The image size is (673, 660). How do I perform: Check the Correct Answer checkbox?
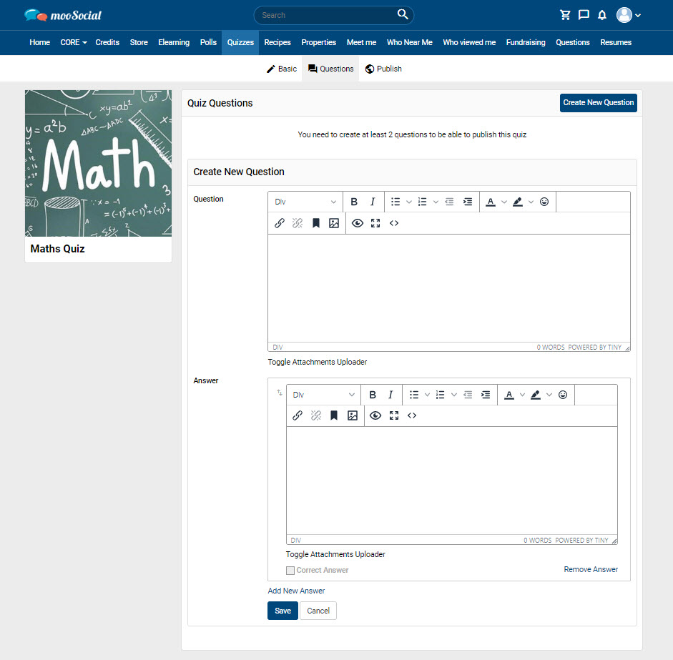tap(290, 571)
